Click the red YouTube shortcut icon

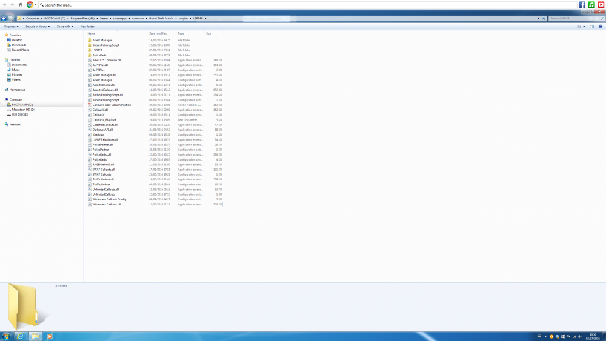point(601,5)
